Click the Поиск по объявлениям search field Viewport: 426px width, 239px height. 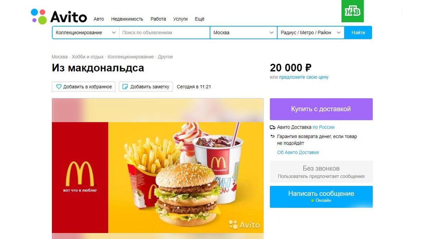pyautogui.click(x=165, y=33)
